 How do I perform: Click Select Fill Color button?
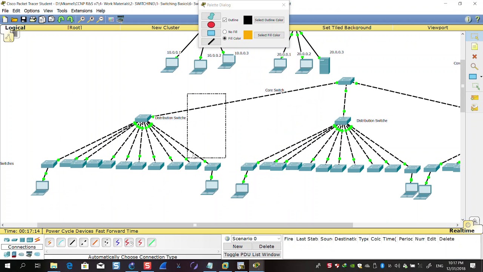click(269, 35)
